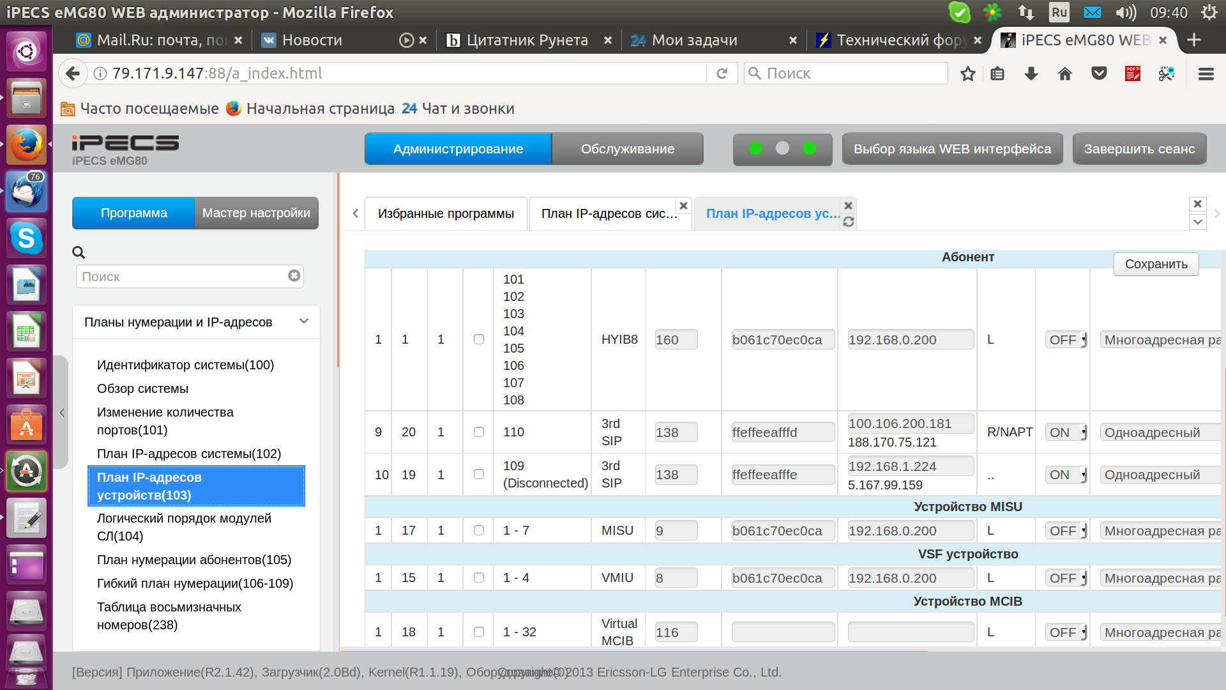Screen dimensions: 1226x690
Task: Open the Мастер настройки tab
Action: 256,213
